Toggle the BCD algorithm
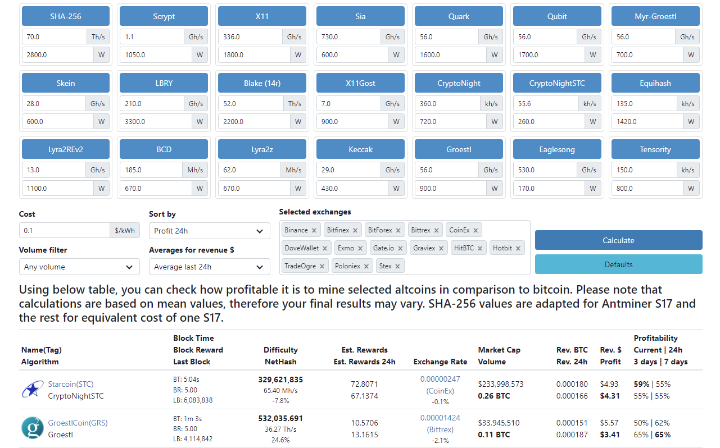 pyautogui.click(x=164, y=149)
